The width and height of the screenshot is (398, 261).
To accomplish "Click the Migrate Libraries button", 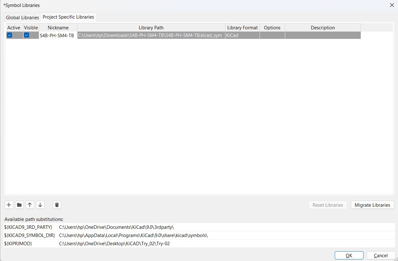I will tap(372, 205).
